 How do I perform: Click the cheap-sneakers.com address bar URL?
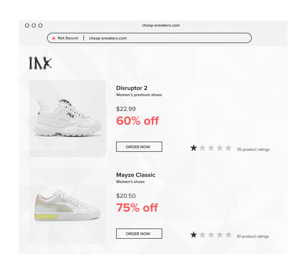108,38
